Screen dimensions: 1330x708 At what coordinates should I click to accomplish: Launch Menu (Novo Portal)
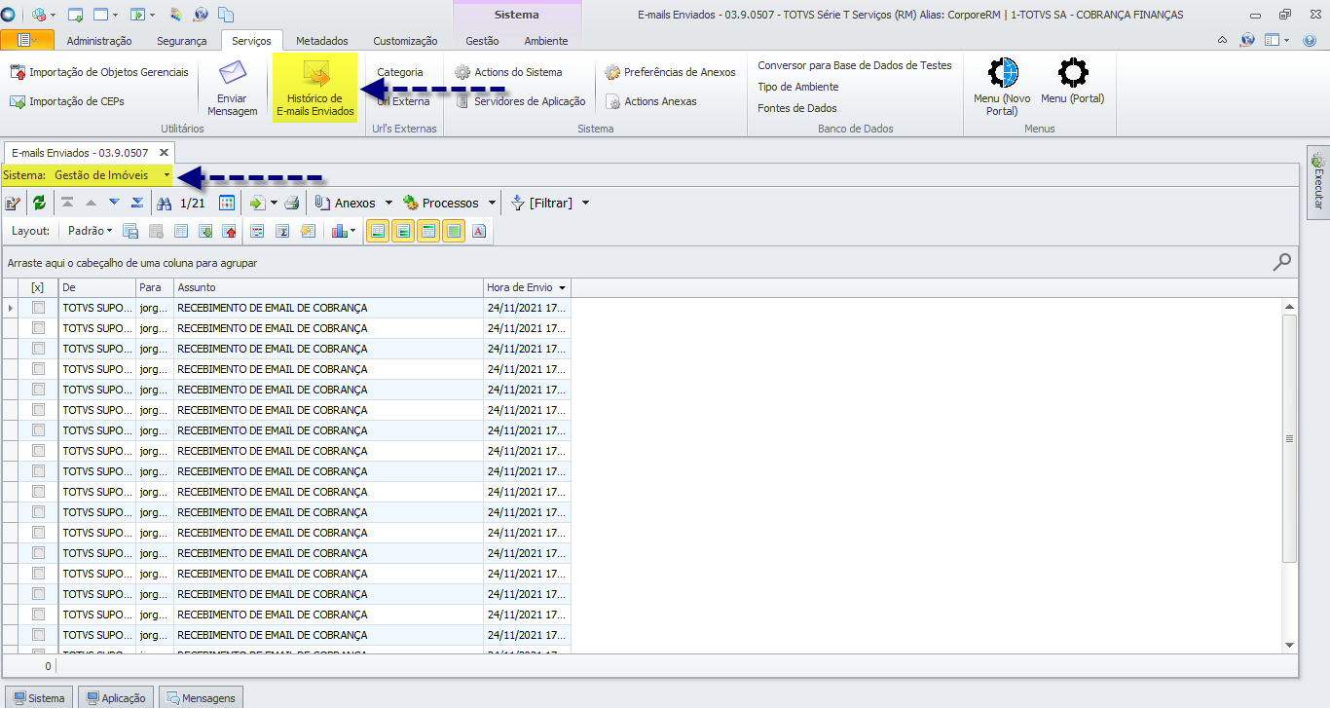click(1002, 87)
